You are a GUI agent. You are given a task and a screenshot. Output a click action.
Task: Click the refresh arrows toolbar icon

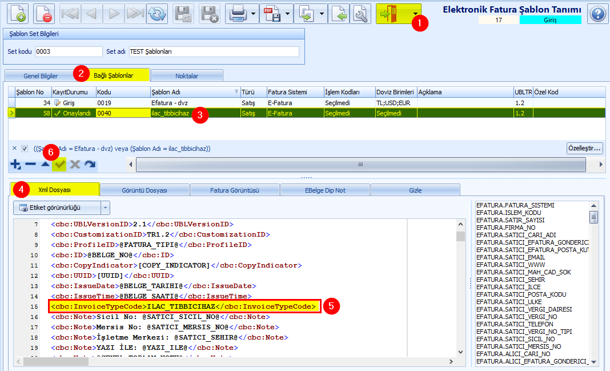(157, 14)
